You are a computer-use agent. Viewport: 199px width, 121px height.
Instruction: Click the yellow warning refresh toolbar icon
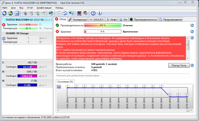(x=11, y=13)
